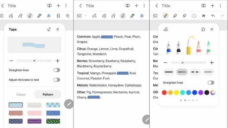
Task: Select the tape tool in the middle toolbar
Action: (123, 16)
